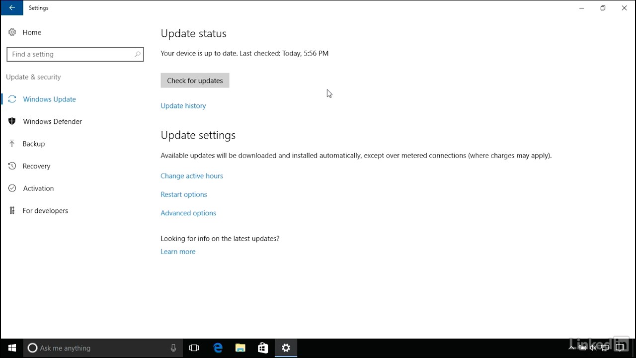Screen dimensions: 636x358
Task: Click the Find a setting field
Action: coord(75,54)
